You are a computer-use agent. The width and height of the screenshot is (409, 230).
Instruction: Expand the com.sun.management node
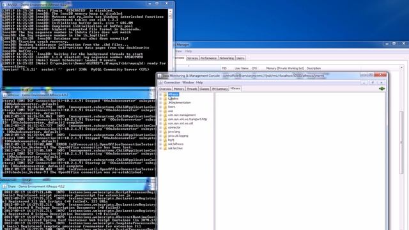(x=160, y=115)
